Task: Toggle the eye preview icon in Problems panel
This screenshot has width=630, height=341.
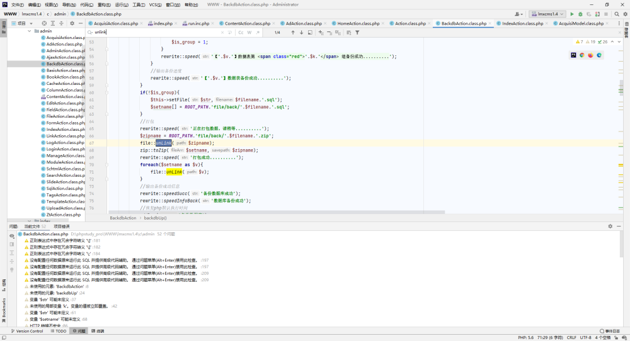Action: click(11, 236)
